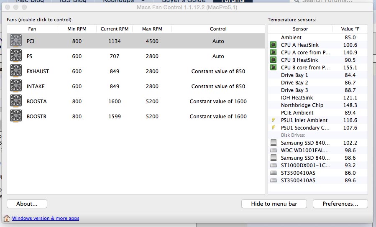Select EXHAUST Constant value of 850
Screen dimensions: 376x227
click(x=218, y=71)
